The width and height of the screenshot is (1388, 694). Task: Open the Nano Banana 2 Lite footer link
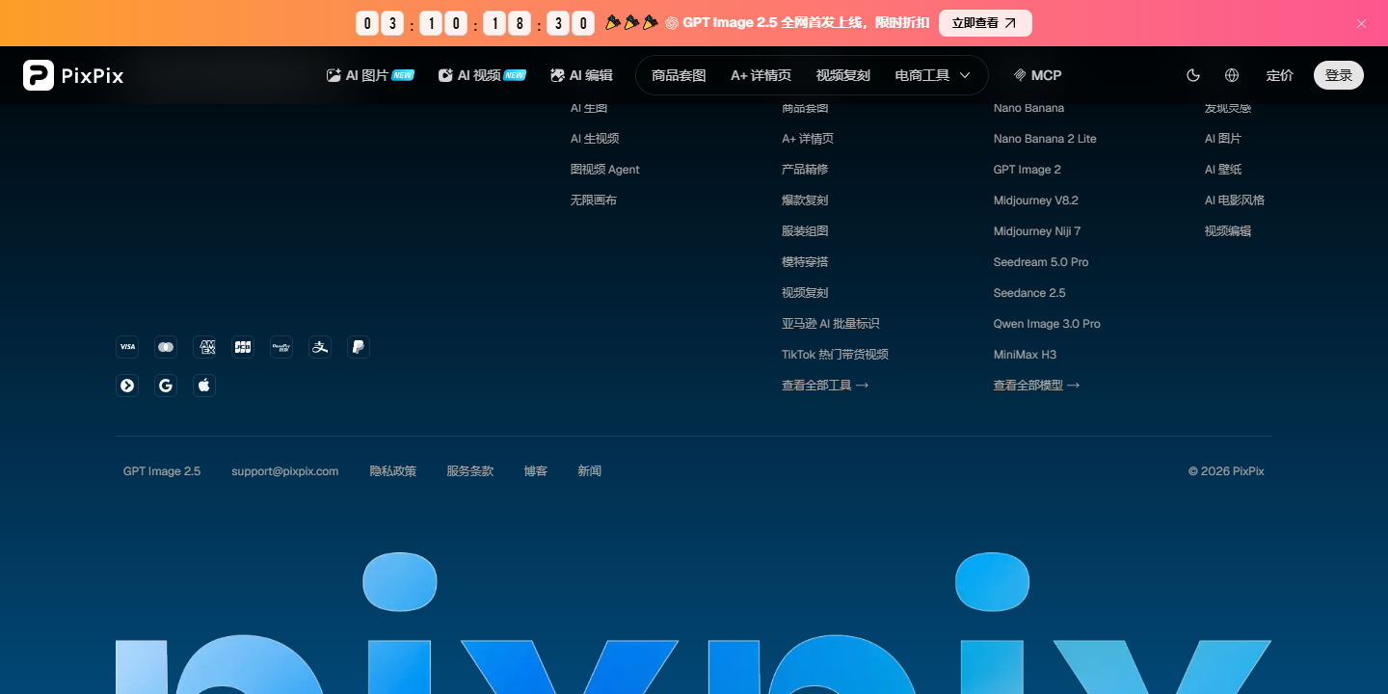click(1045, 139)
